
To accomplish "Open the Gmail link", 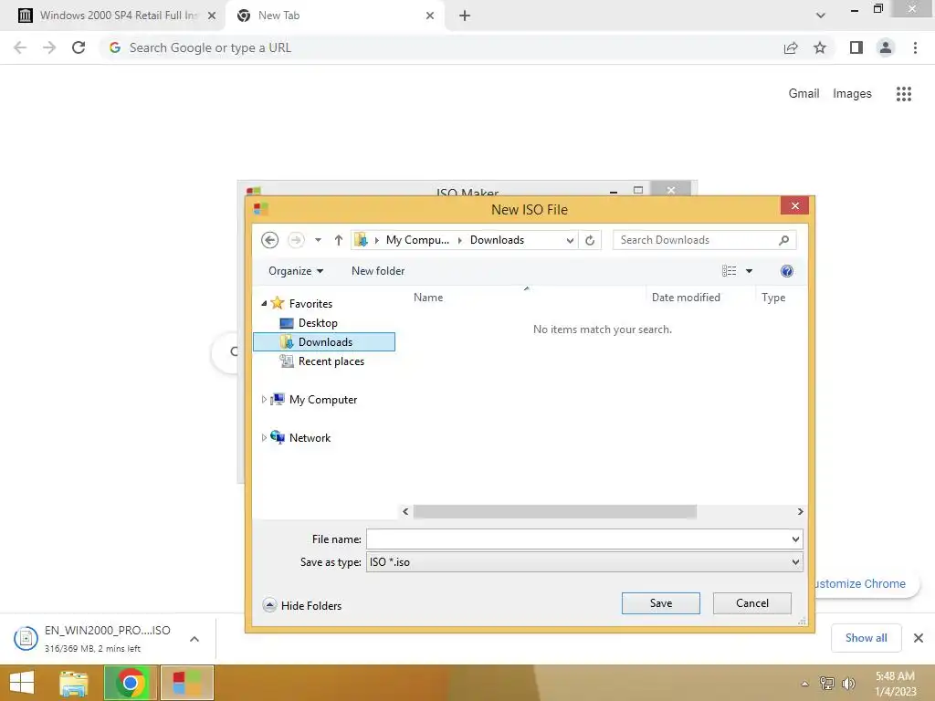I will (804, 93).
